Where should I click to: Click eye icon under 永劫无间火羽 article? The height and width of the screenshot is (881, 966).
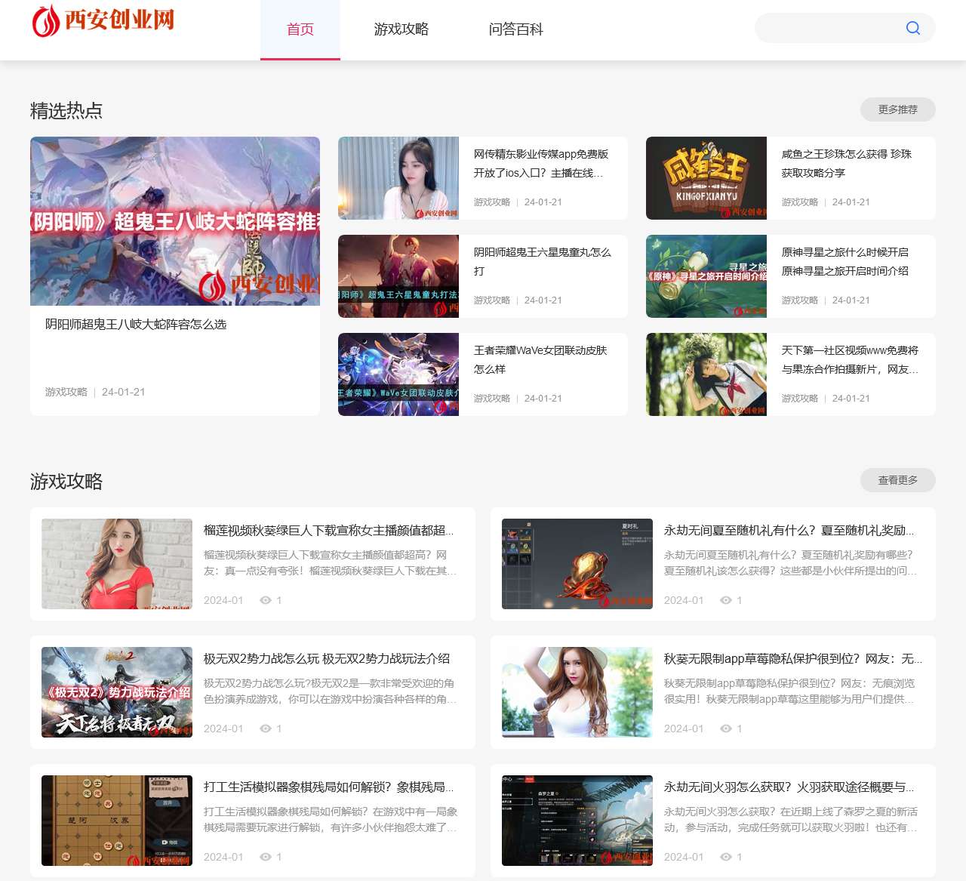(x=726, y=857)
